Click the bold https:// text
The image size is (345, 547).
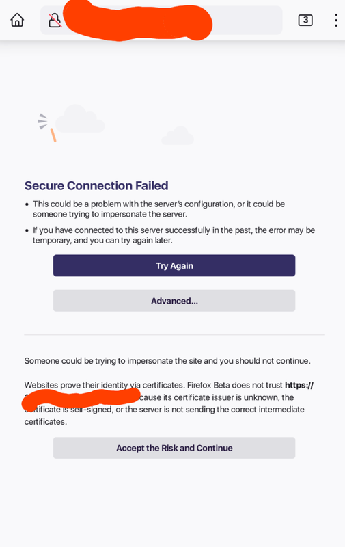299,385
